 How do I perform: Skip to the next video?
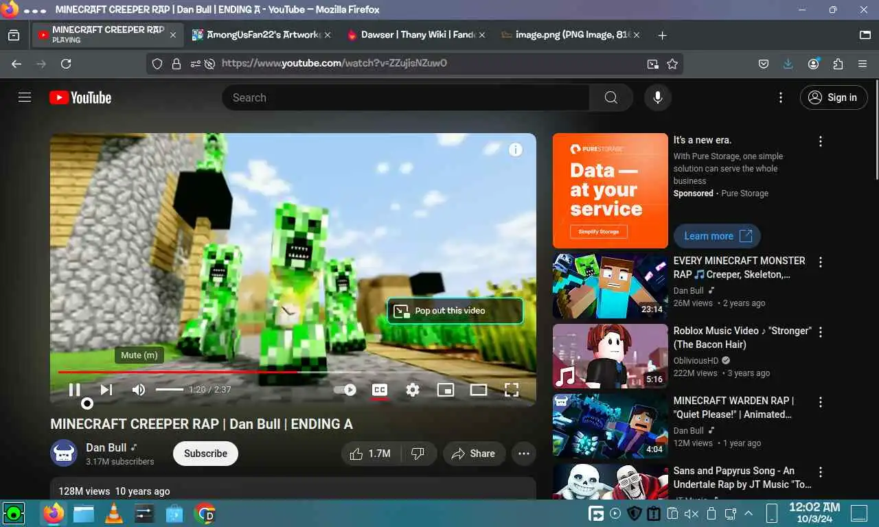point(106,390)
